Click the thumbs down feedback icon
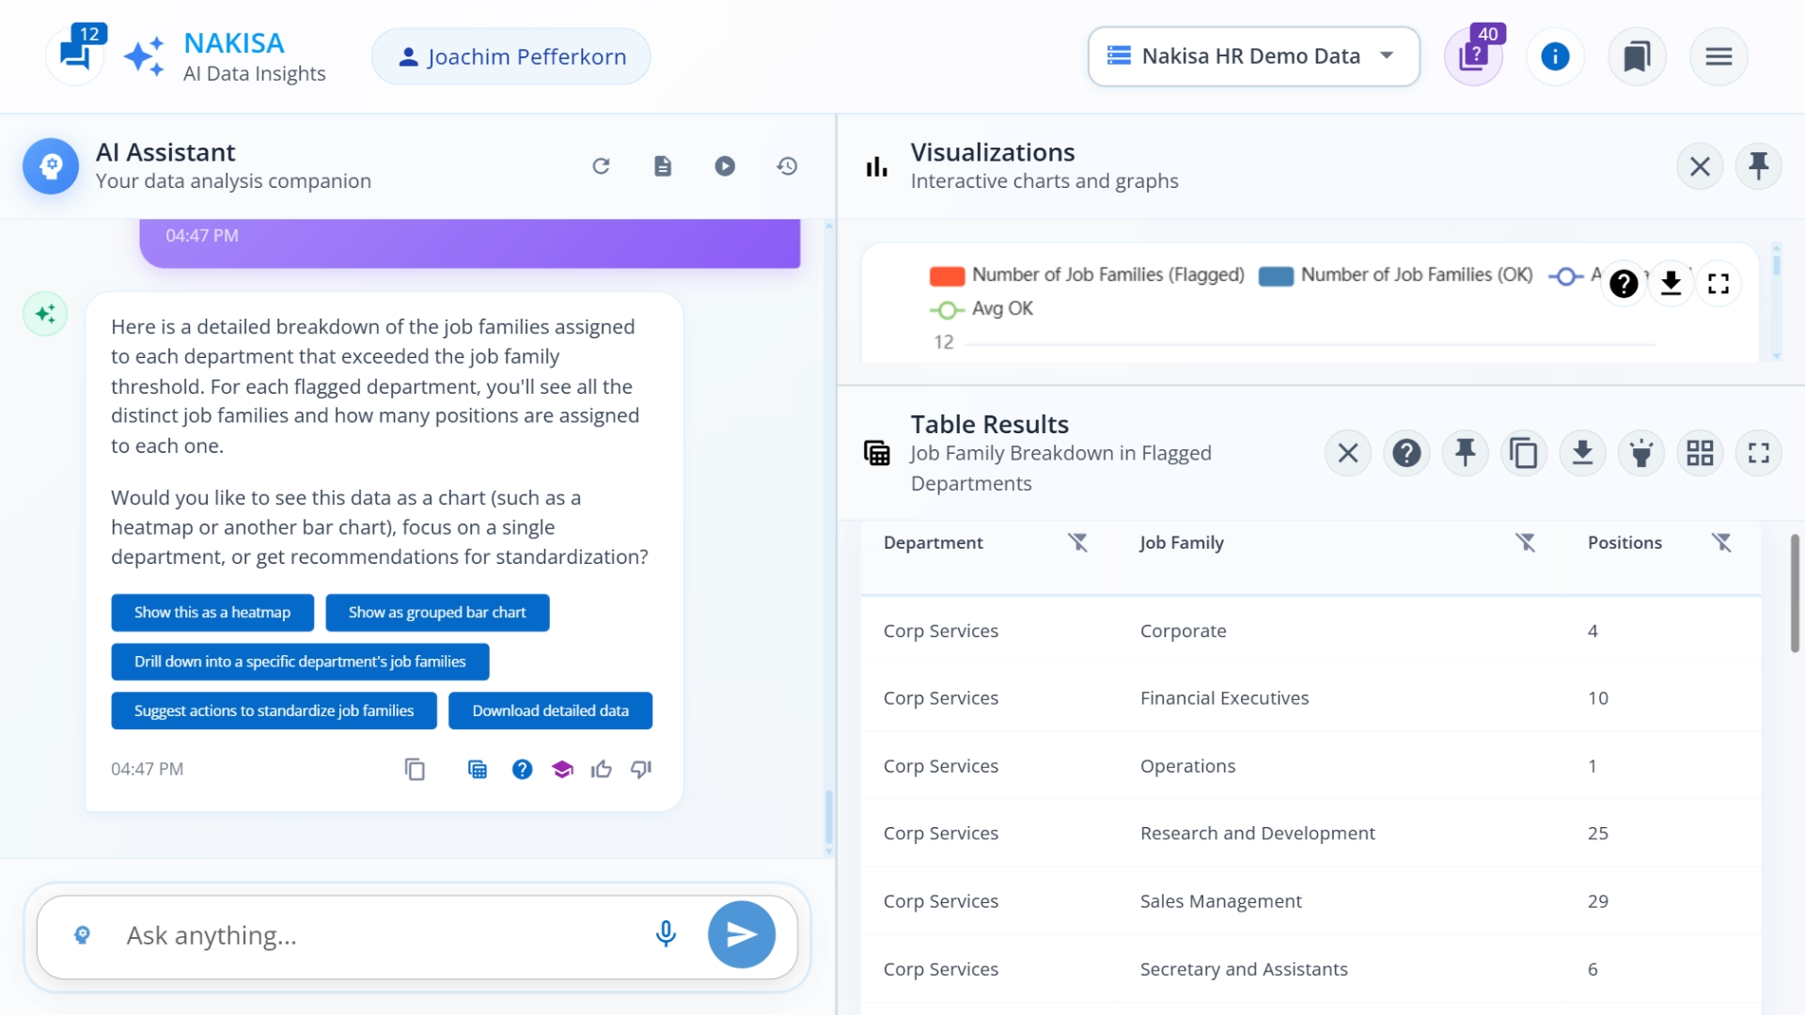This screenshot has height=1015, width=1805. (641, 770)
